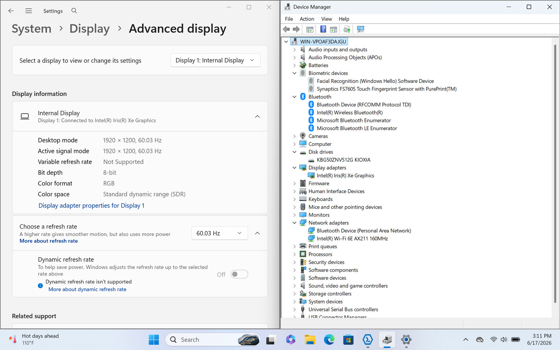
Task: Expand the Cameras node
Action: coord(294,136)
